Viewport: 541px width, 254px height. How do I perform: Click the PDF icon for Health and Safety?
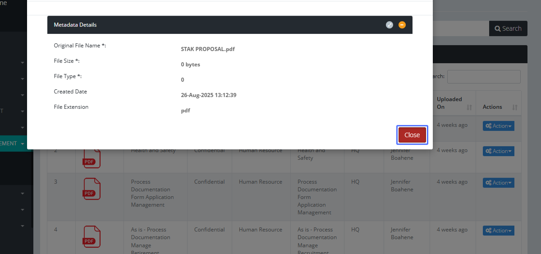pyautogui.click(x=92, y=158)
